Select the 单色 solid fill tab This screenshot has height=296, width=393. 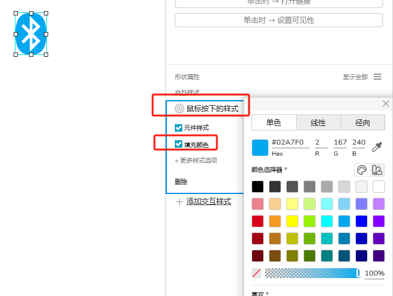coord(274,122)
